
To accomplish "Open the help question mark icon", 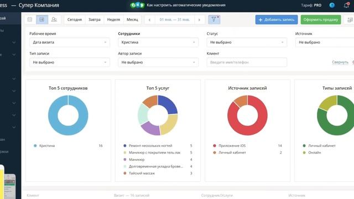I will coord(332,5).
